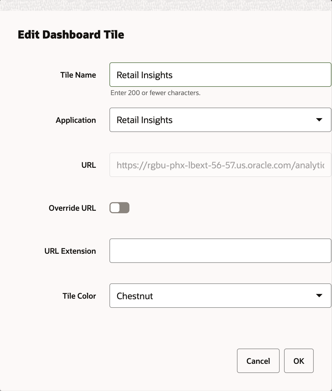Click the 'Tile Color' label

tap(79, 296)
